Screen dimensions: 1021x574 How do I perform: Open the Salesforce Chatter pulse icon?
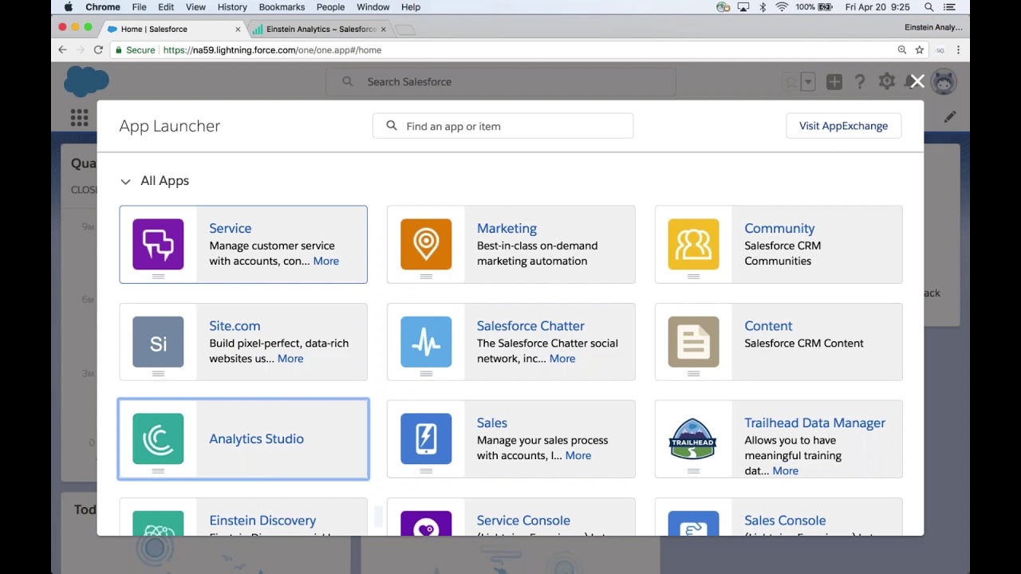click(426, 342)
